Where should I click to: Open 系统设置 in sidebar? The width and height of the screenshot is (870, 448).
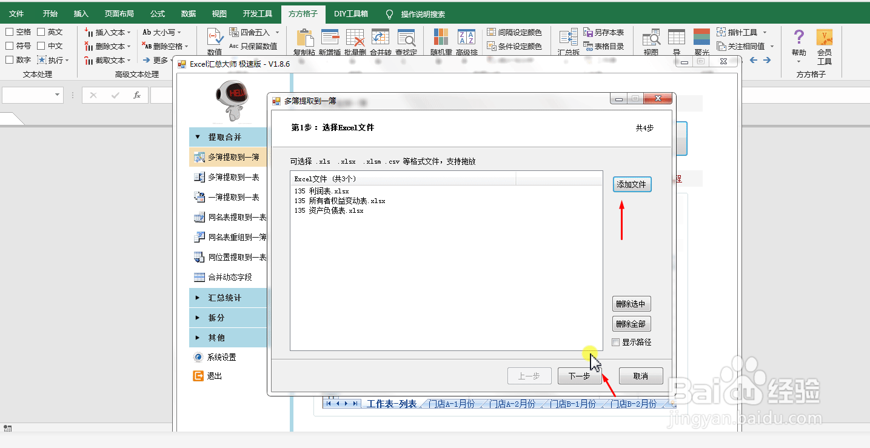[x=215, y=357]
